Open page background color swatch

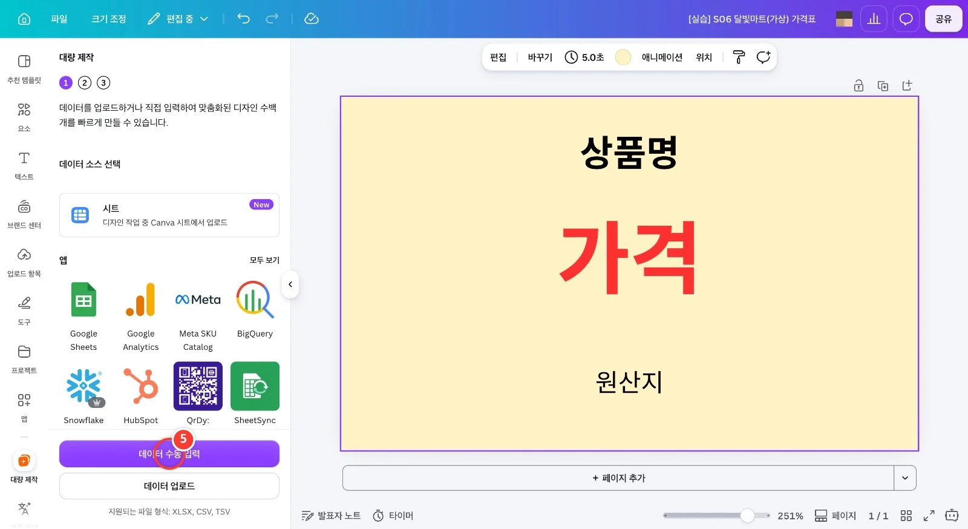[x=623, y=57]
